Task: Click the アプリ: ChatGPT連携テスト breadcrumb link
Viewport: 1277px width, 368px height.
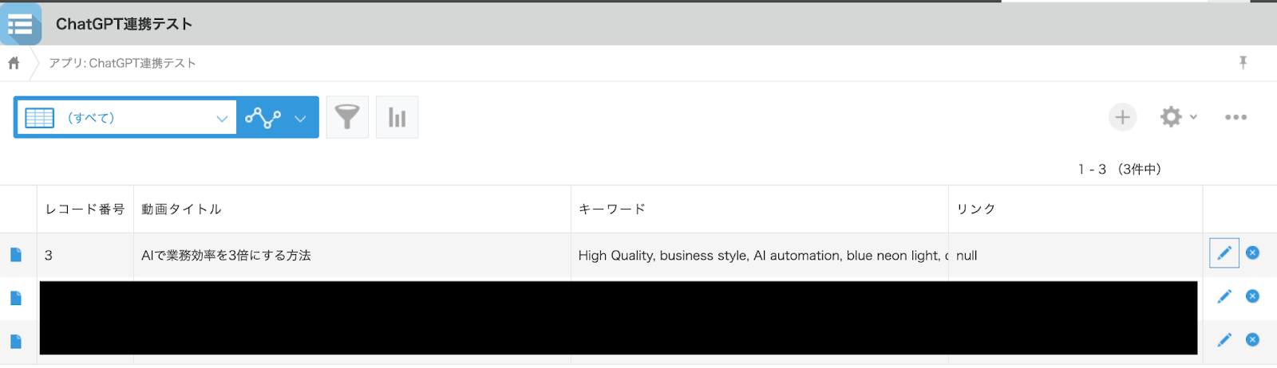Action: 122,63
